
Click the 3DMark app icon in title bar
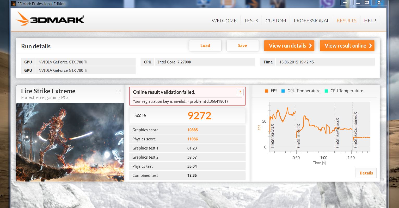[x=14, y=4]
